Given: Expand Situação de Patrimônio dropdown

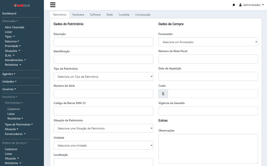Looking at the screenshot, I should [x=103, y=128].
